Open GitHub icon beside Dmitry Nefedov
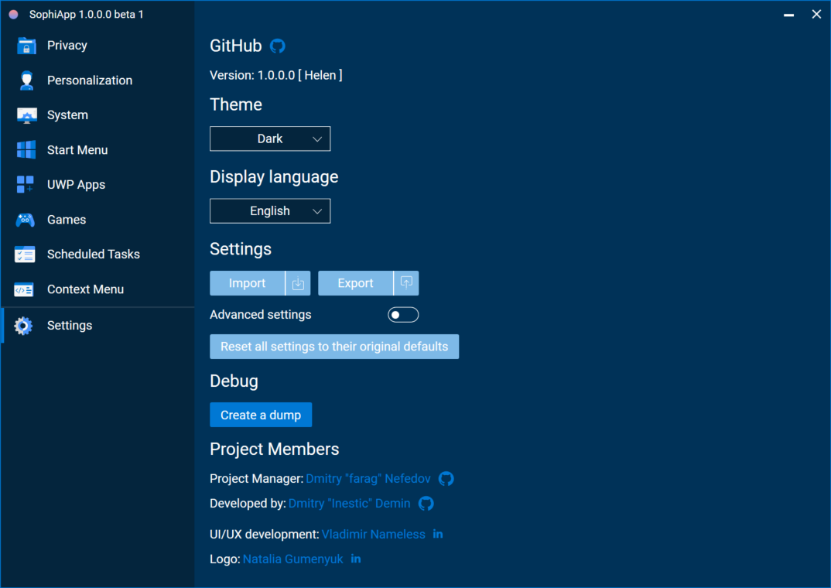 (x=446, y=479)
